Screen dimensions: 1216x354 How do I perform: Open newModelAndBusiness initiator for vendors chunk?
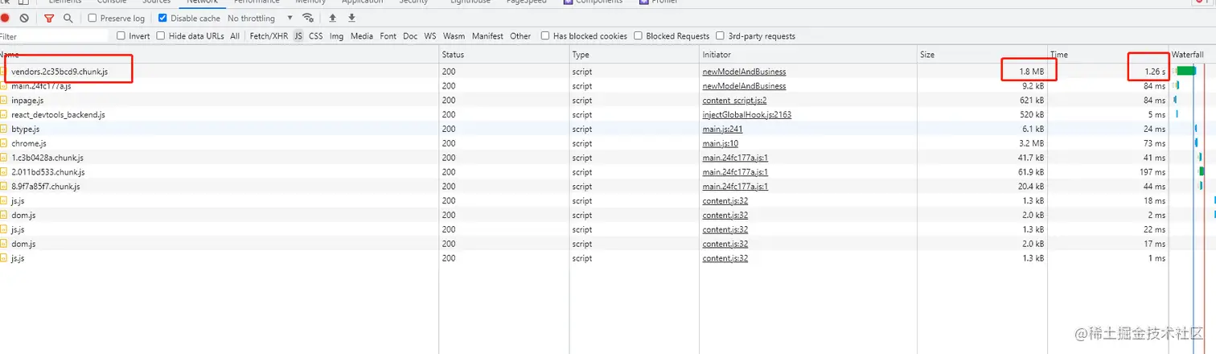(744, 72)
